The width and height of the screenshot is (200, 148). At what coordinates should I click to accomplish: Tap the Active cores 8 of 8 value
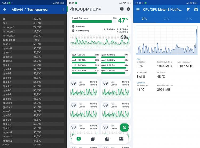(x=141, y=77)
